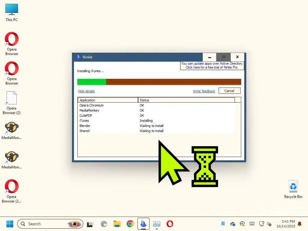Screen dimensions: 308x231
Task: Click the blue square tray icon
Action: coord(223,223)
